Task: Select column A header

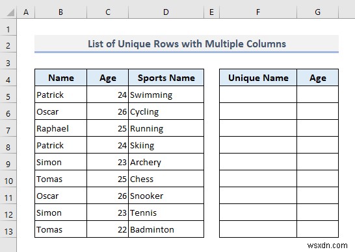Action: point(26,12)
